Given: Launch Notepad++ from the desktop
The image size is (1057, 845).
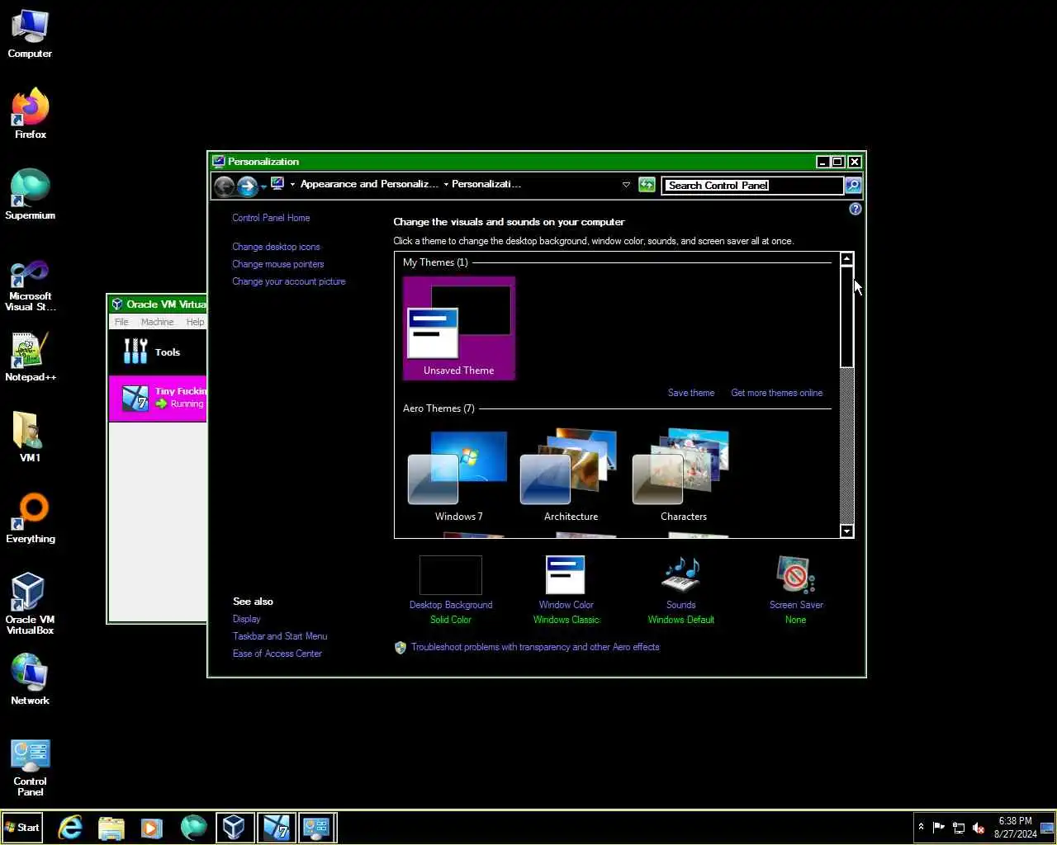Looking at the screenshot, I should 30,357.
